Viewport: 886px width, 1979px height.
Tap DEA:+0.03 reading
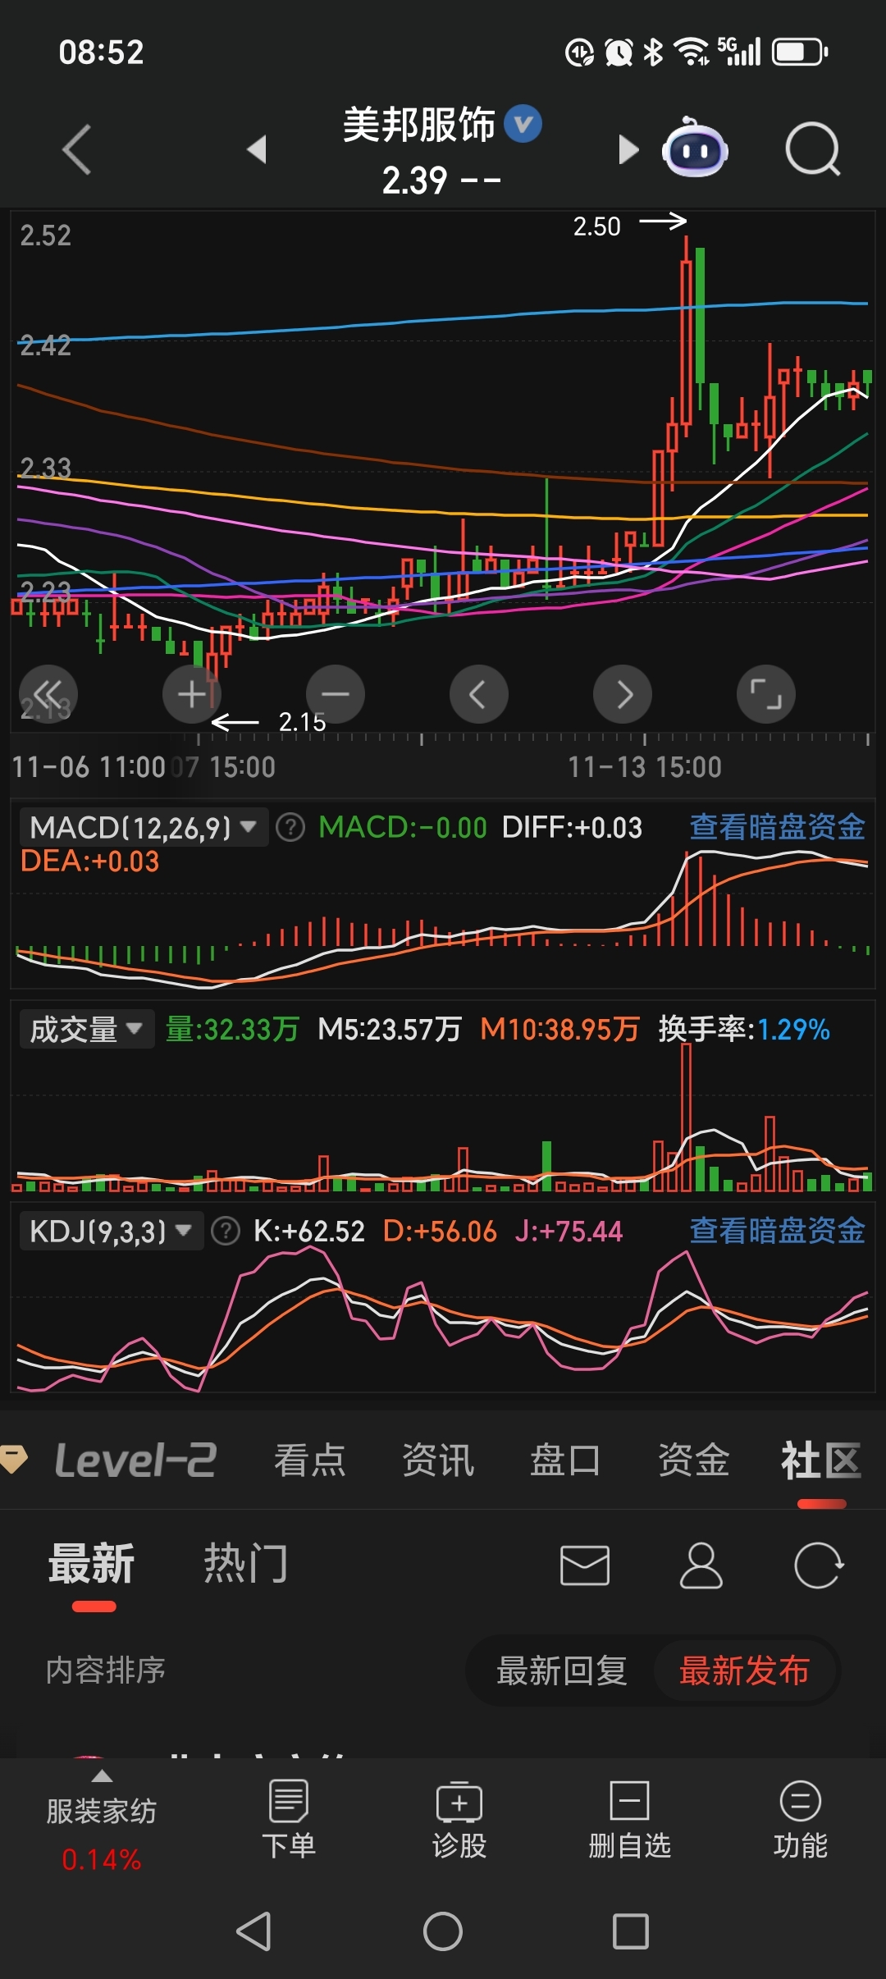coord(89,862)
